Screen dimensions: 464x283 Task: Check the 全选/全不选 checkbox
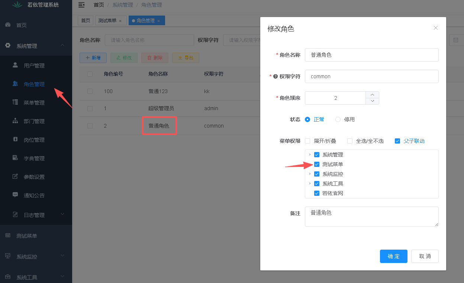tap(350, 141)
